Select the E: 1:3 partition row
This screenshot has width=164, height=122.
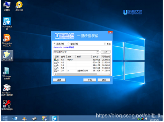(82, 65)
